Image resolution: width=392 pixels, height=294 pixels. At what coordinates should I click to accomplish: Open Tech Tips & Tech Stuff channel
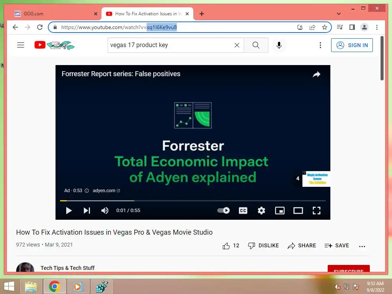(x=67, y=268)
